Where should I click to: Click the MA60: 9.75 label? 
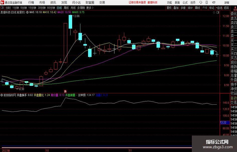tap(78, 12)
